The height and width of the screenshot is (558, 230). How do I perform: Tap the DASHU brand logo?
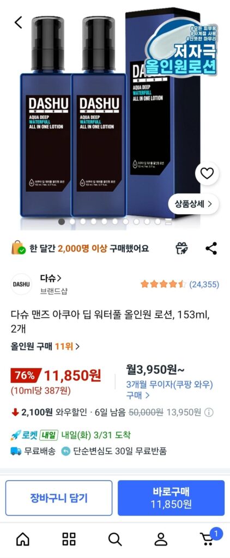pos(21,284)
